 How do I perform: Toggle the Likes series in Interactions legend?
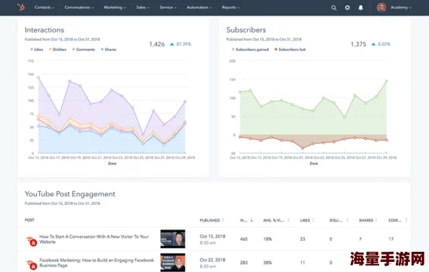(x=37, y=50)
